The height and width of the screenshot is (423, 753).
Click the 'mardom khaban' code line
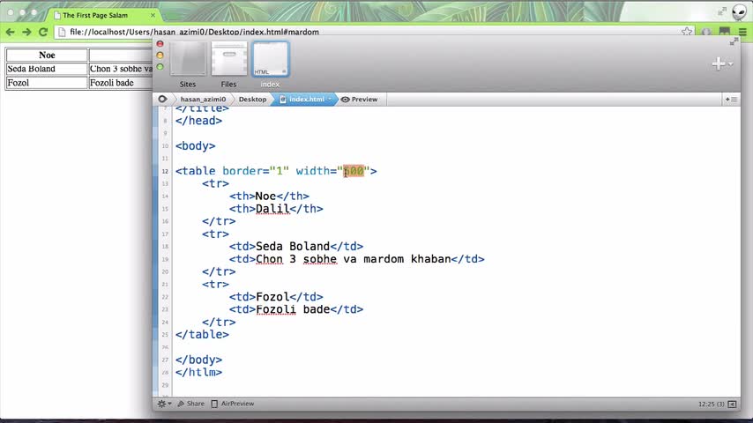(356, 259)
